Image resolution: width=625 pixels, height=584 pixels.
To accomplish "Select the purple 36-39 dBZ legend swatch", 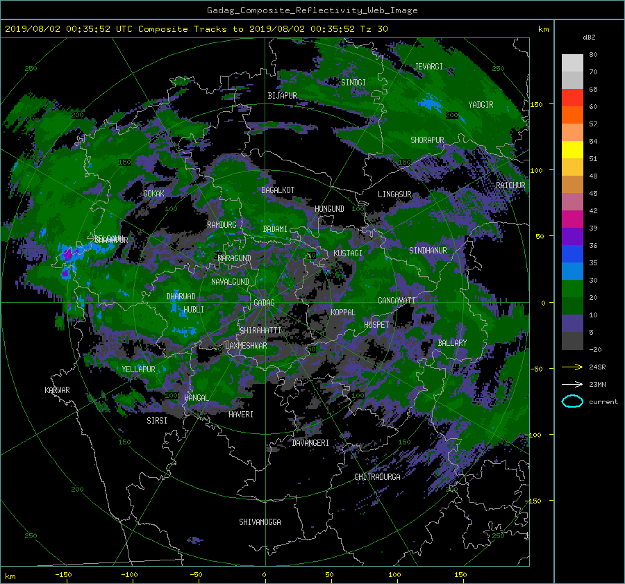I will tap(572, 236).
